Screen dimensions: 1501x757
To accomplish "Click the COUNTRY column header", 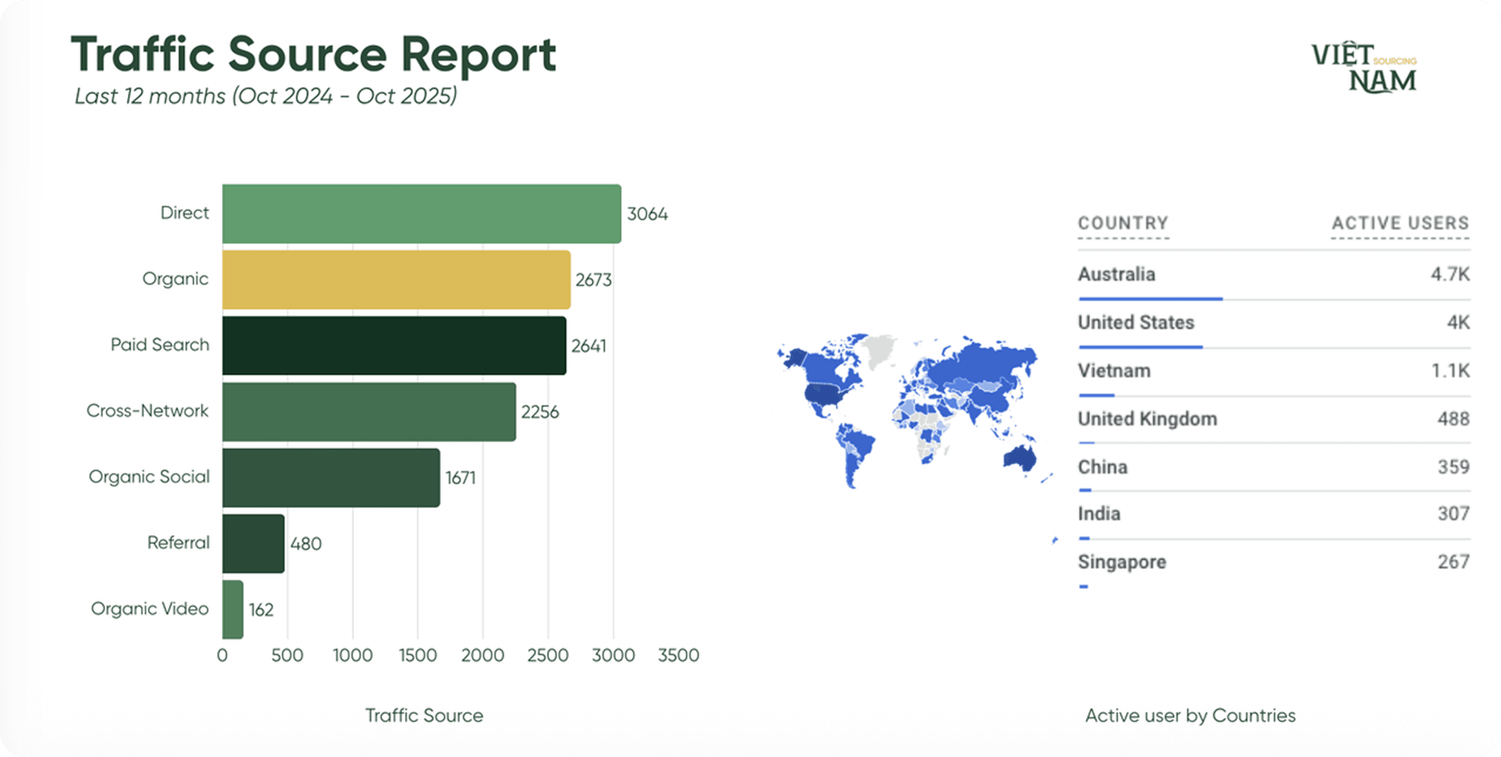I will (x=1123, y=223).
